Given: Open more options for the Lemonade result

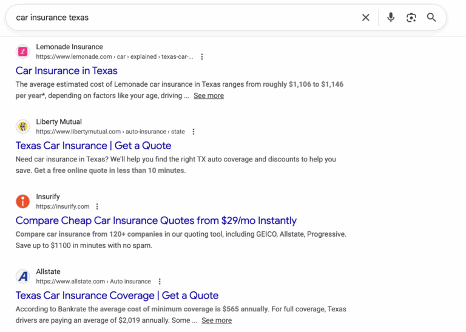Looking at the screenshot, I should 202,57.
